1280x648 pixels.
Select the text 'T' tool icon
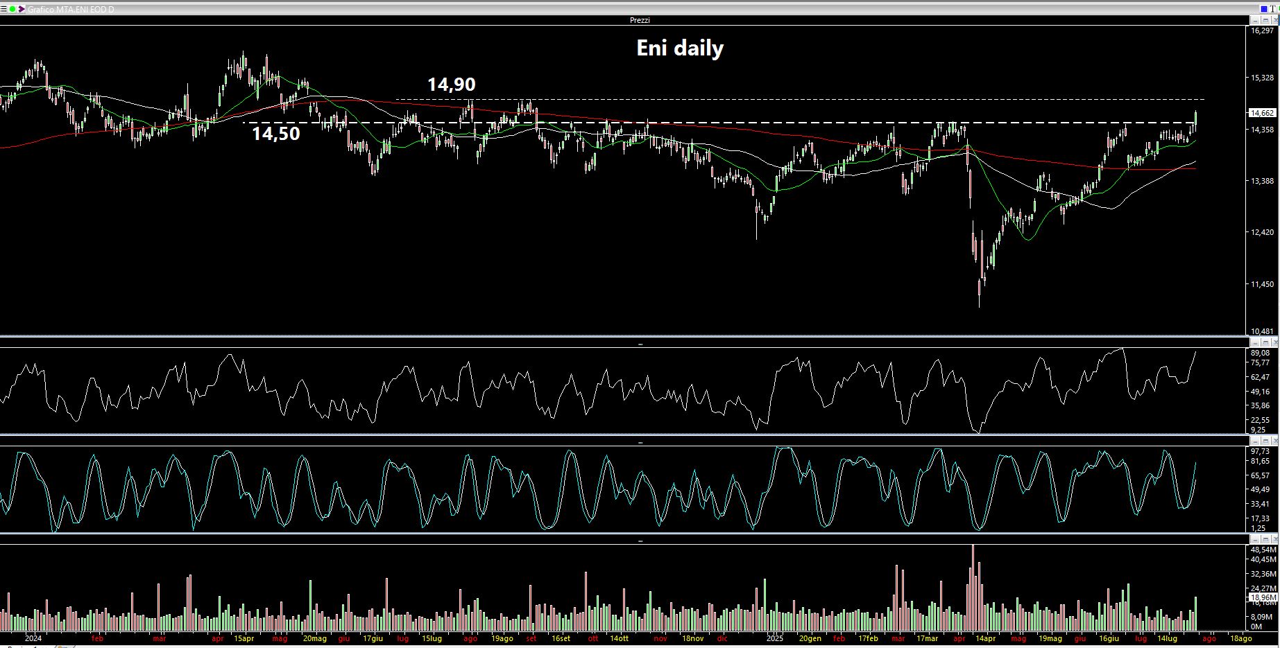[x=1273, y=9]
